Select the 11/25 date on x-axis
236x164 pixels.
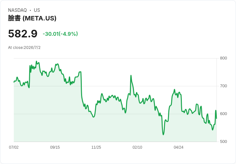point(96,147)
